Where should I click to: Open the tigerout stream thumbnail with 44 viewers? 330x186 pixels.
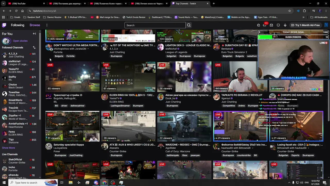coord(235,76)
